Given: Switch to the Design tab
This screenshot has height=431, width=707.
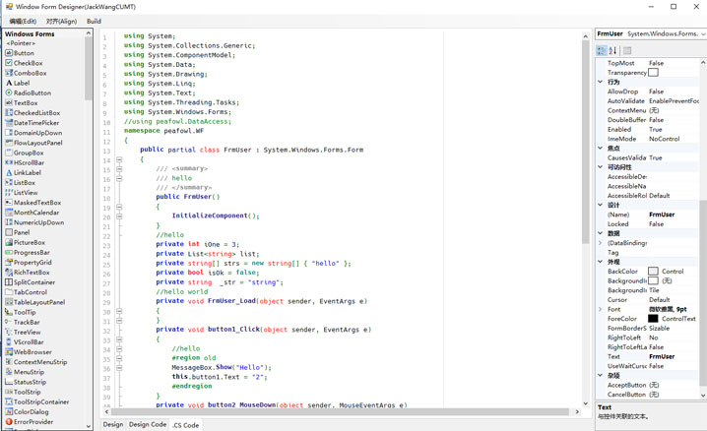Looking at the screenshot, I should point(112,425).
